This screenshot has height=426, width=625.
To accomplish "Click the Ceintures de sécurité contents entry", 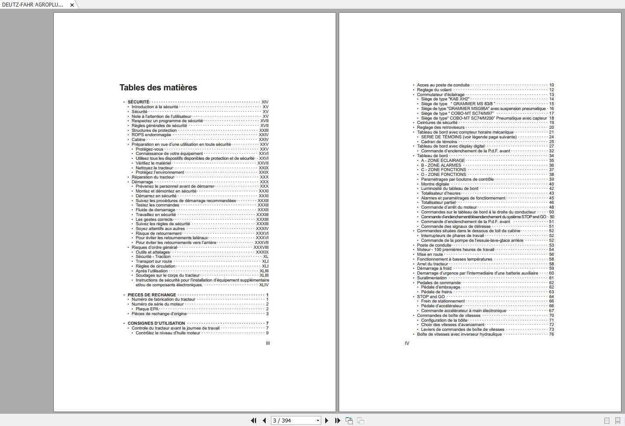I will coord(437,123).
